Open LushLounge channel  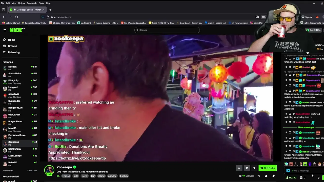(20, 157)
